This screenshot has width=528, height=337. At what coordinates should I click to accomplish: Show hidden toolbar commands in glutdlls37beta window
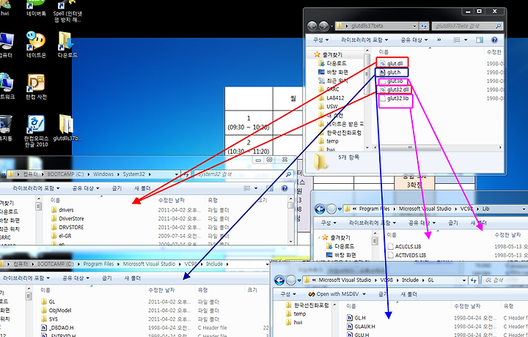pos(439,40)
